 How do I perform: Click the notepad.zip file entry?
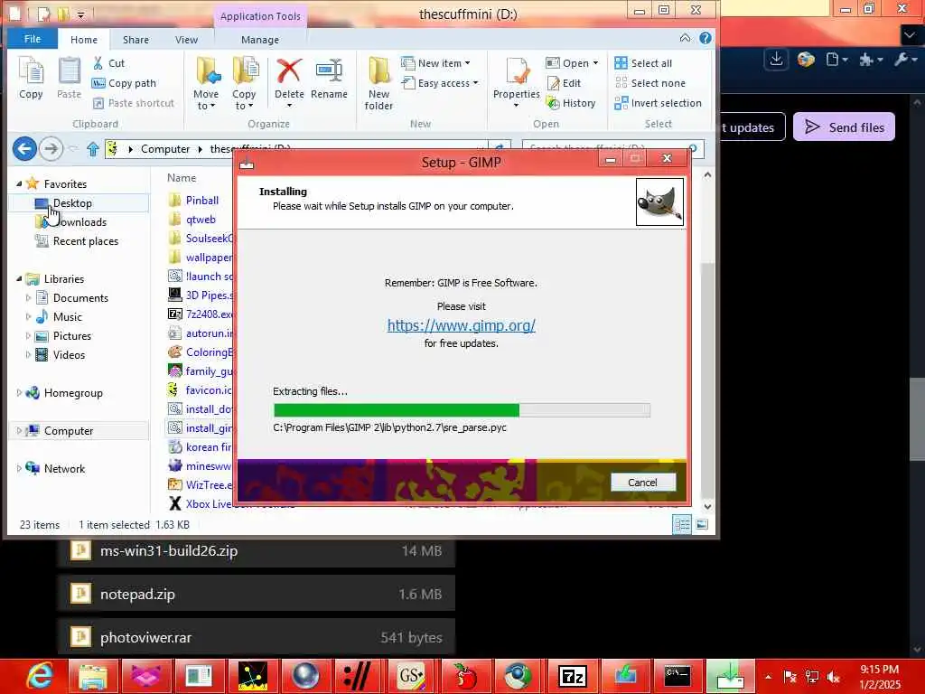(x=256, y=595)
